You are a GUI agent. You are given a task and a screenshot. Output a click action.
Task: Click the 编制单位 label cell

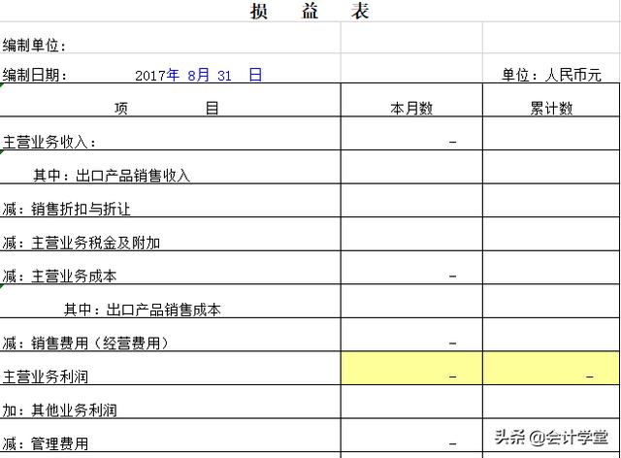pos(171,38)
